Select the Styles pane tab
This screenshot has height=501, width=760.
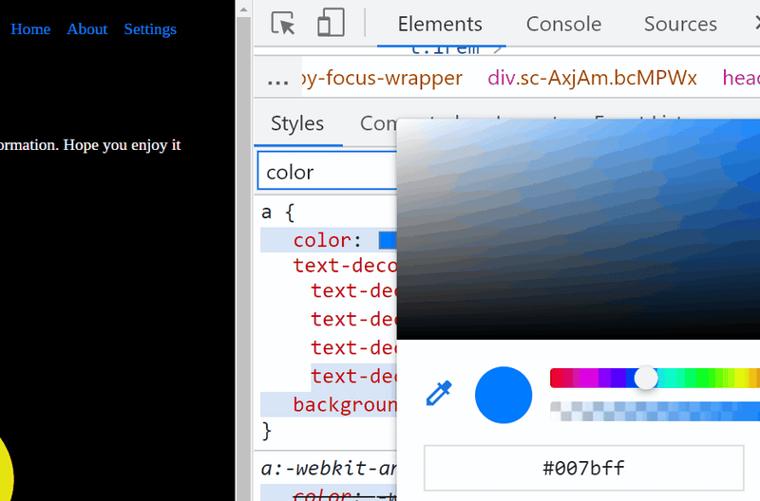297,123
